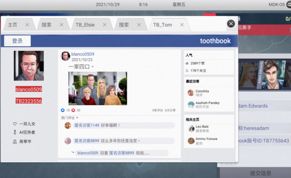Click the blue thumbs-up like icon
The height and width of the screenshot is (178, 291).
[x=63, y=110]
